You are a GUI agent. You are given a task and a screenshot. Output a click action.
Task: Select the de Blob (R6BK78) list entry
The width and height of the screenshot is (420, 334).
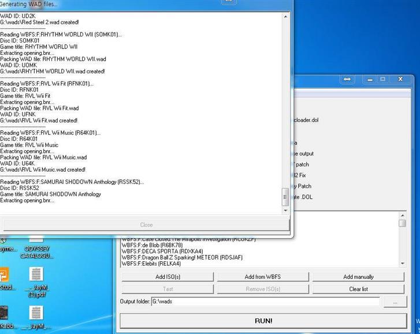click(x=151, y=245)
